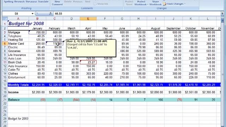Select the March balance (844)
The height and width of the screenshot is (127, 226).
click(71, 99)
